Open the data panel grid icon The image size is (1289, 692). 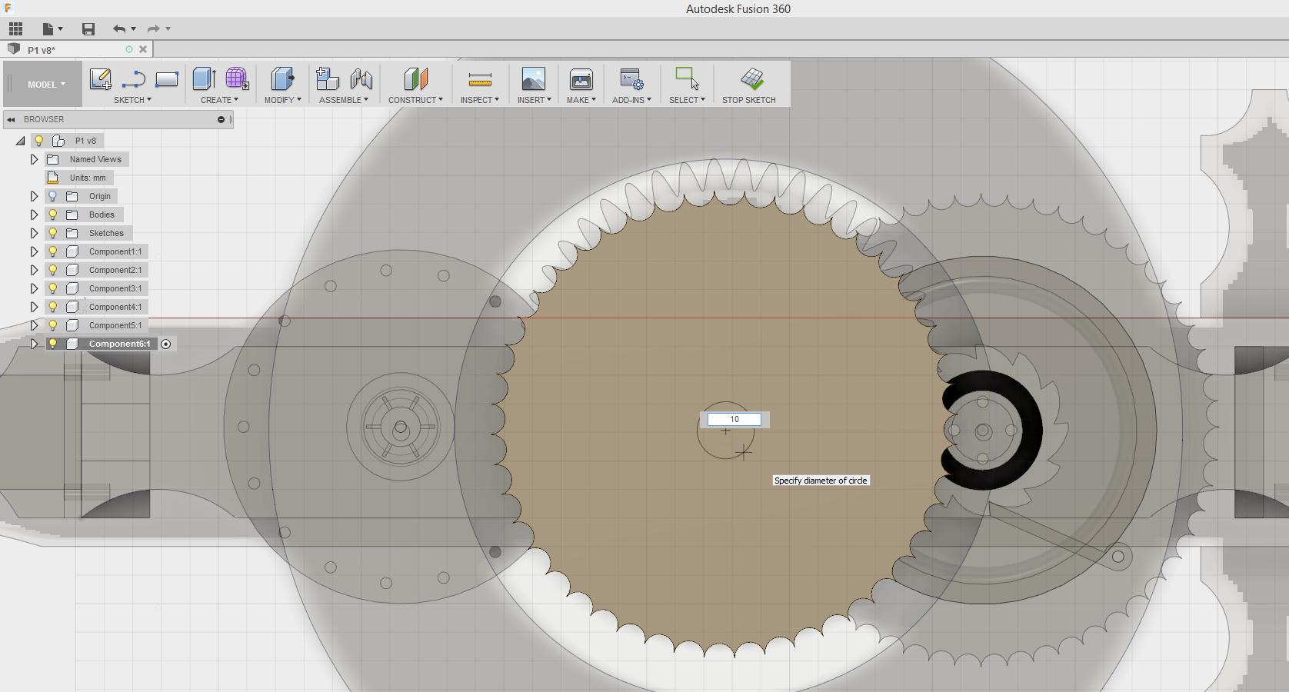tap(15, 29)
